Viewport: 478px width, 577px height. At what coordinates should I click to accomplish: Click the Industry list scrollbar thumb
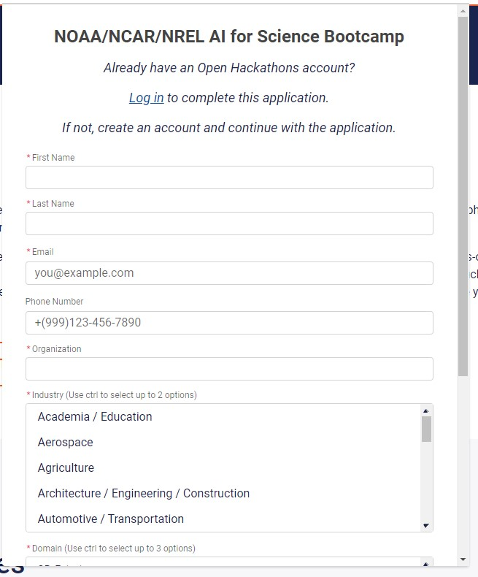point(426,429)
